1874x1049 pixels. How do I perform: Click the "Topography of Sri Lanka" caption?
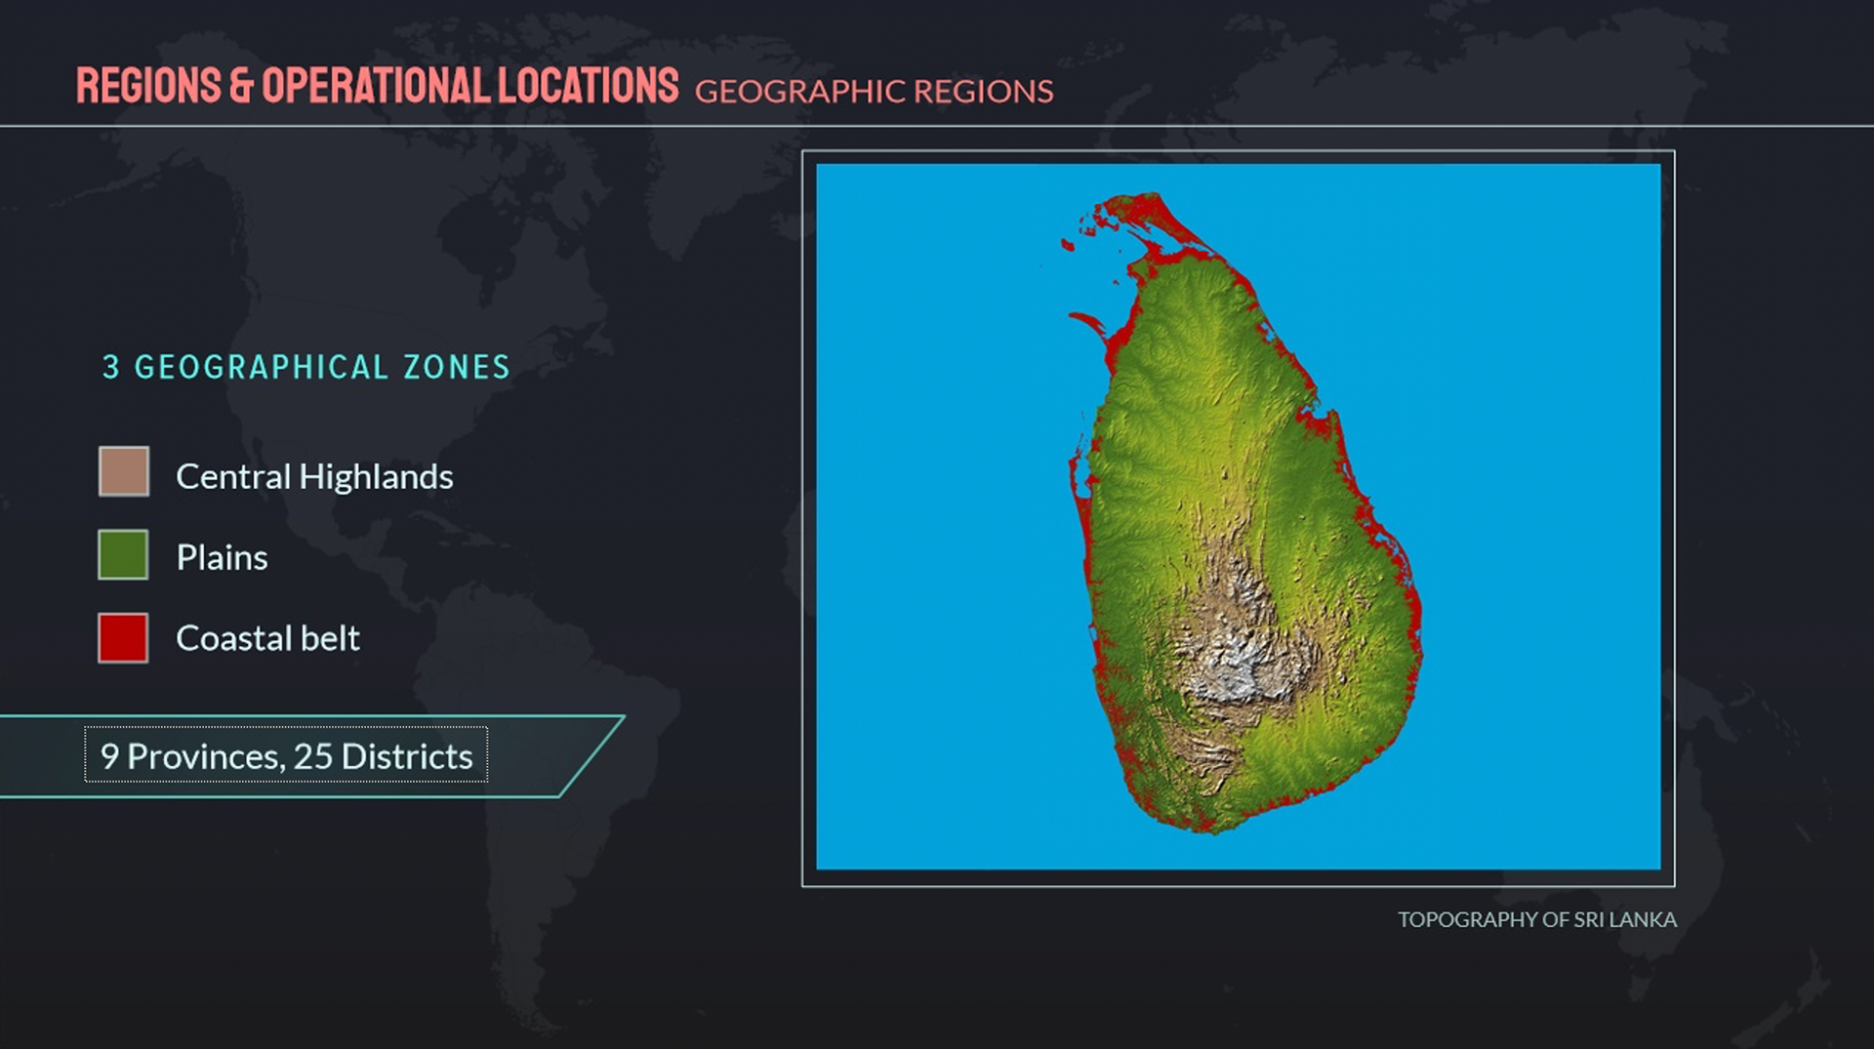point(1537,919)
